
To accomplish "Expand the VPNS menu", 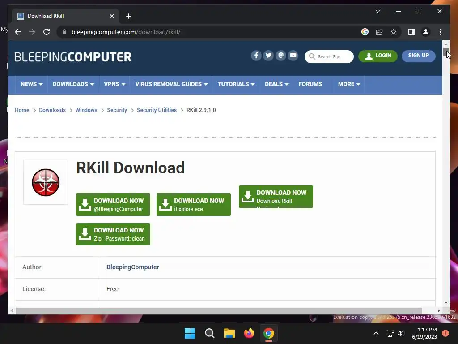I will click(114, 84).
